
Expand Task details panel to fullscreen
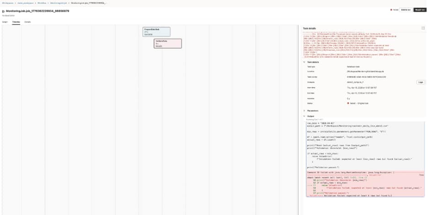click(x=423, y=28)
